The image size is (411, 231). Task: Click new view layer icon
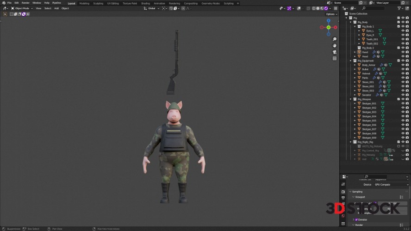[403, 3]
